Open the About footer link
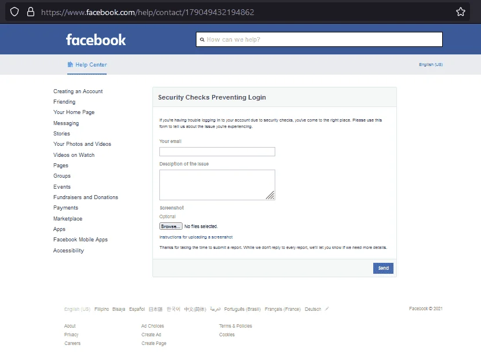 [70, 326]
